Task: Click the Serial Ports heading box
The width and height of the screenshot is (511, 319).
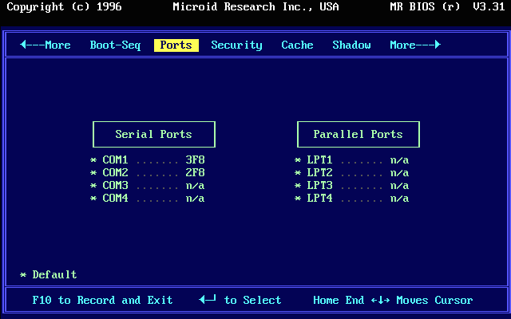Action: pos(154,135)
